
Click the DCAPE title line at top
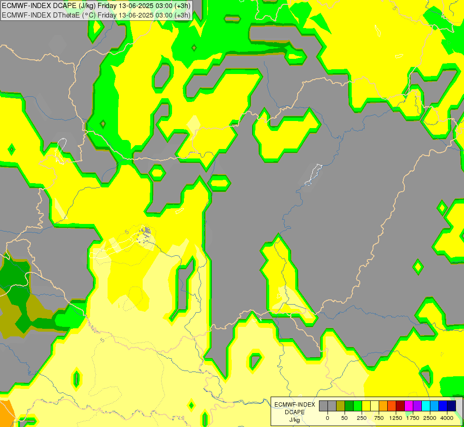(96, 5)
